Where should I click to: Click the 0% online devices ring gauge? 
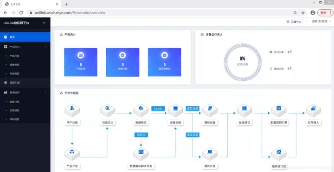point(243,62)
